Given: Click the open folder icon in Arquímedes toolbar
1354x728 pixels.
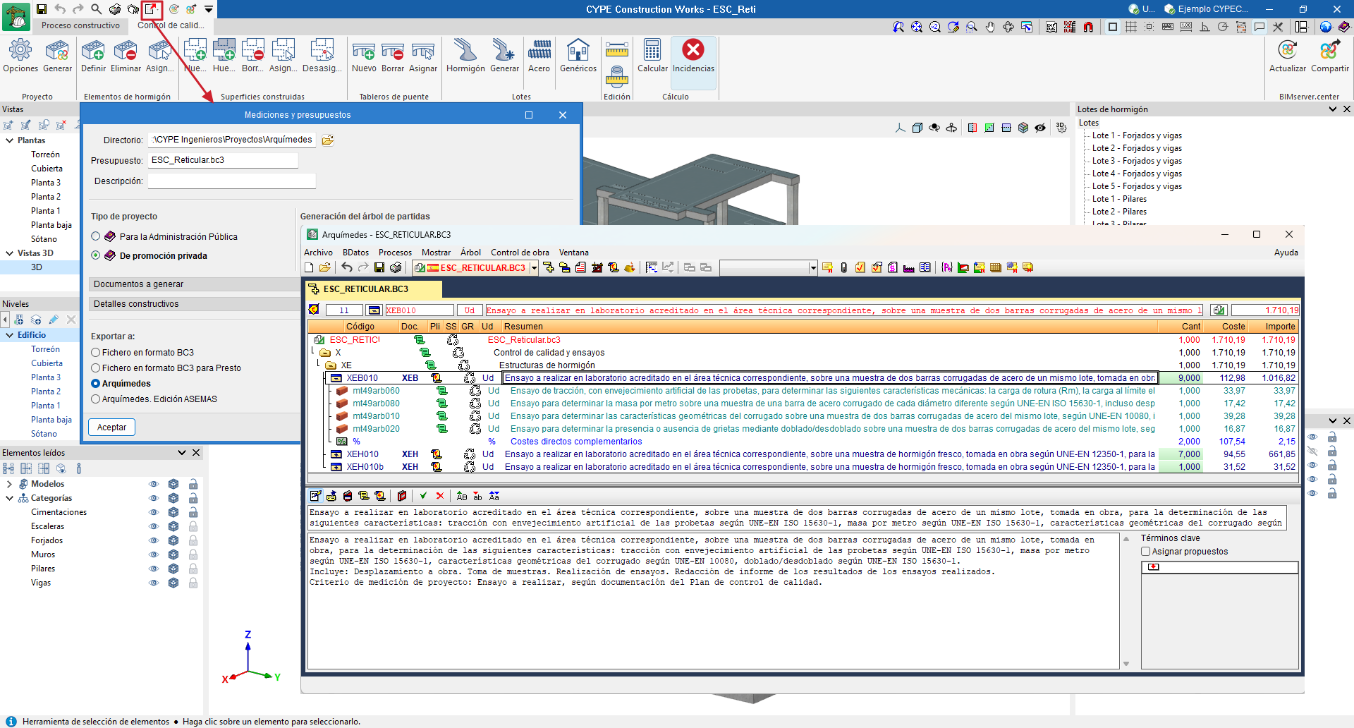Looking at the screenshot, I should [x=325, y=267].
